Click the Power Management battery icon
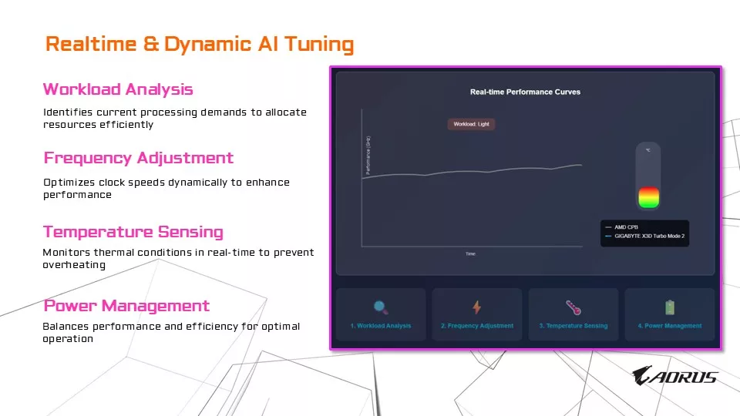Viewport: 740px width, 416px height. coord(669,307)
